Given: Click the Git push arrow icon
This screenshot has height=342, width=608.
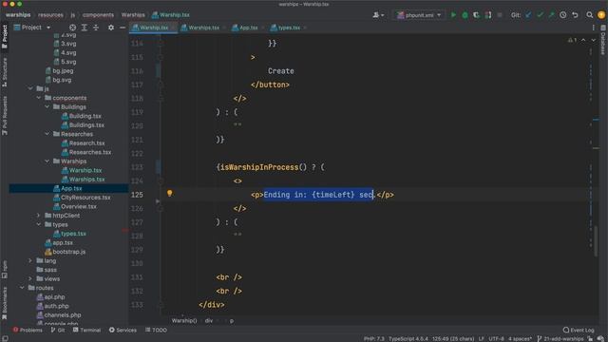Looking at the screenshot, I should [551, 15].
